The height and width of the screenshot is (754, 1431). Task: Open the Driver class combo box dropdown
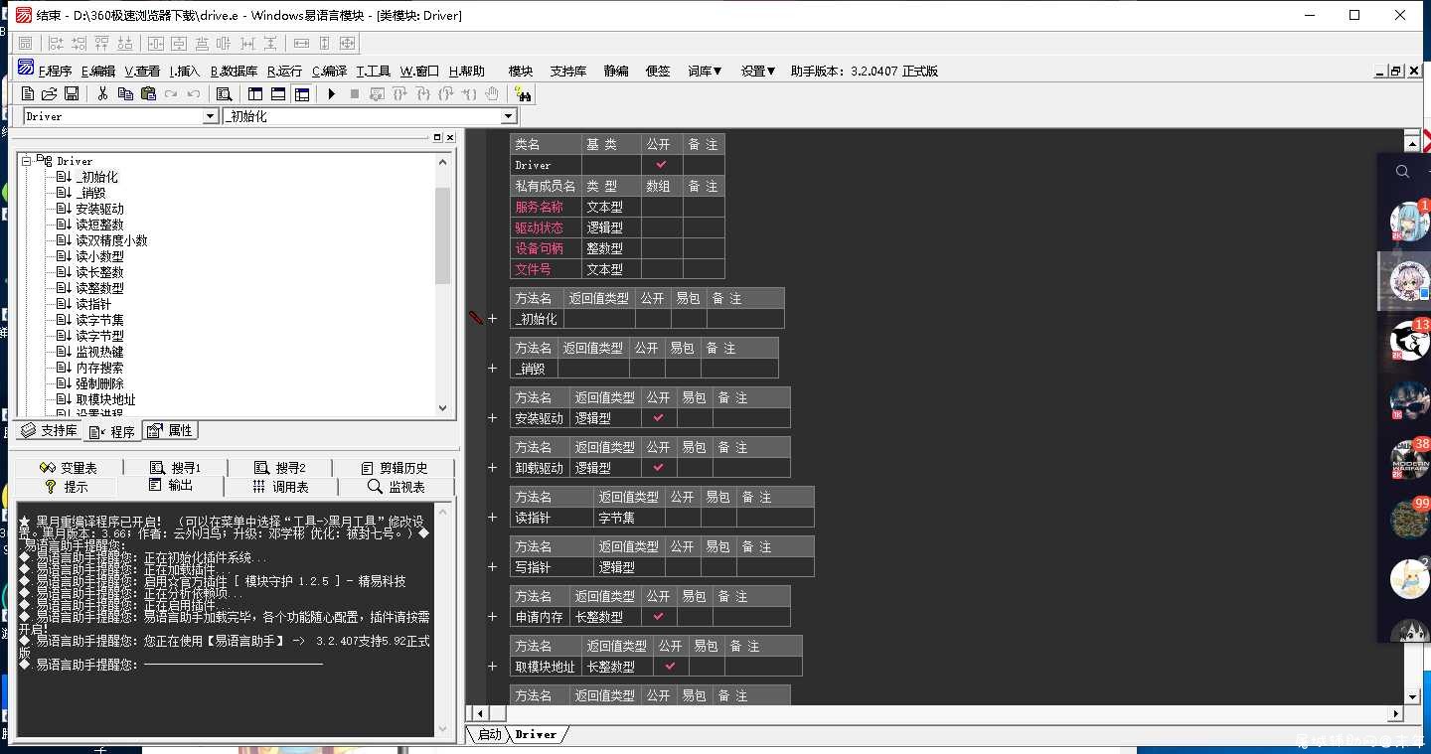210,116
